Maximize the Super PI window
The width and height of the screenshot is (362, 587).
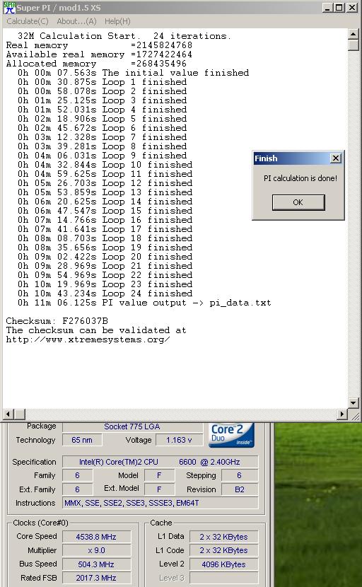tap(339, 8)
